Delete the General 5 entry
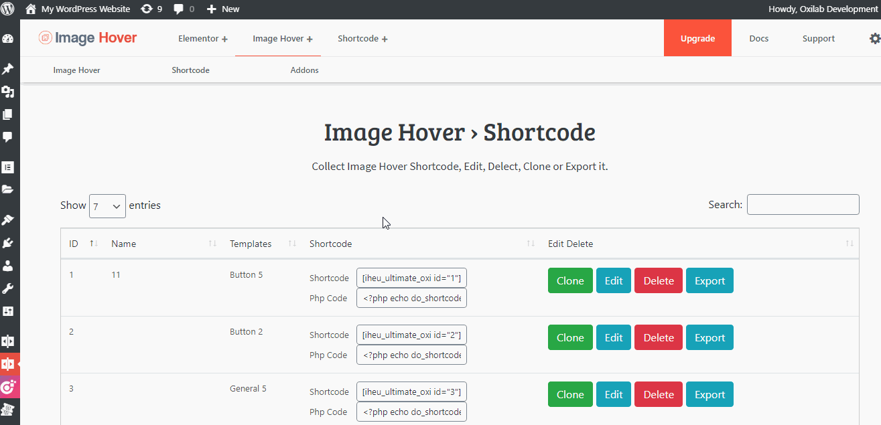This screenshot has width=881, height=425. 659,394
